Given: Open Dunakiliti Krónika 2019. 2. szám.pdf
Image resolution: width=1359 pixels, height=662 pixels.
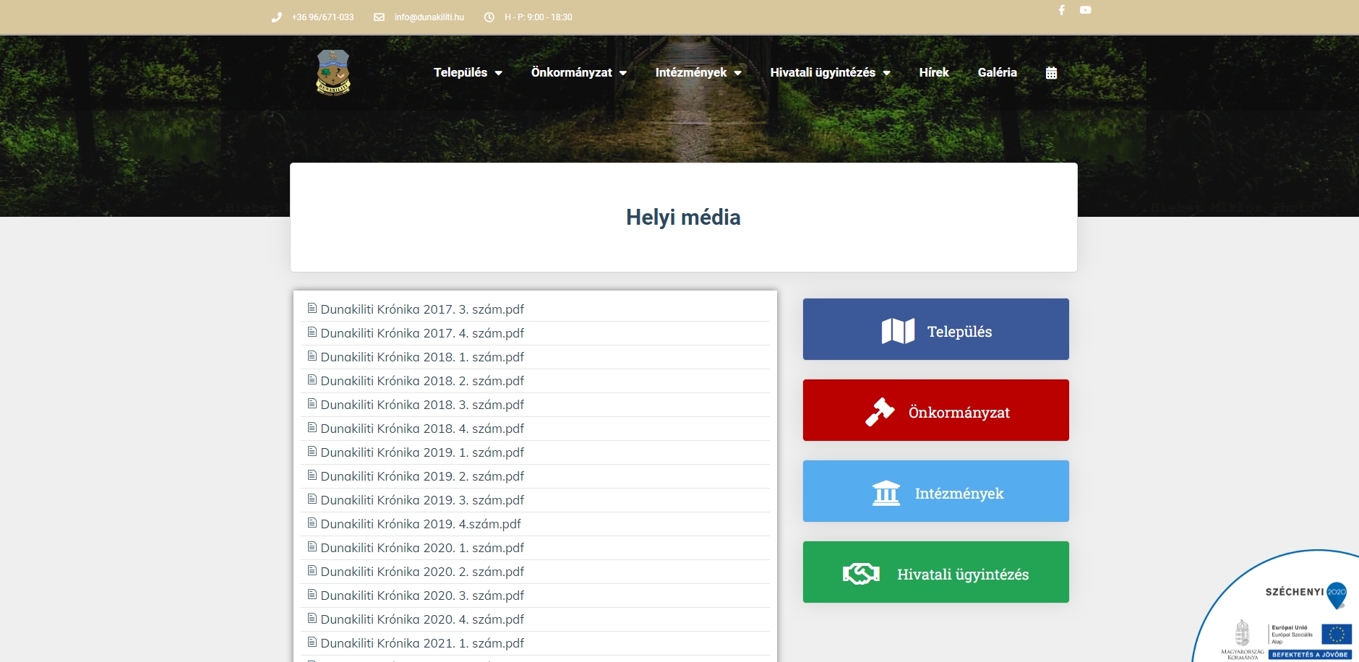Looking at the screenshot, I should click(x=422, y=476).
